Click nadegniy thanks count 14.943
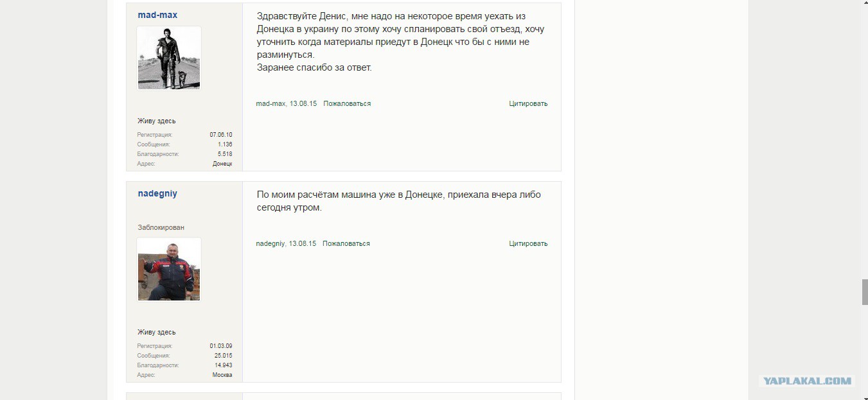 point(224,365)
